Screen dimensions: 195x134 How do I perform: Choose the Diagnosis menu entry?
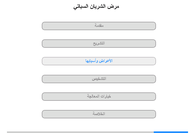point(99,79)
